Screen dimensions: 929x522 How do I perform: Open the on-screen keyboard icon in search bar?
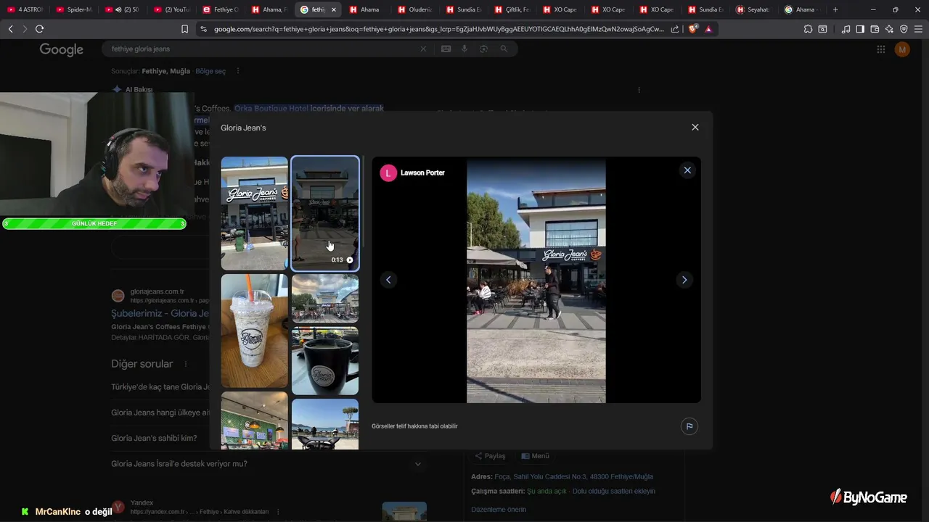click(446, 49)
